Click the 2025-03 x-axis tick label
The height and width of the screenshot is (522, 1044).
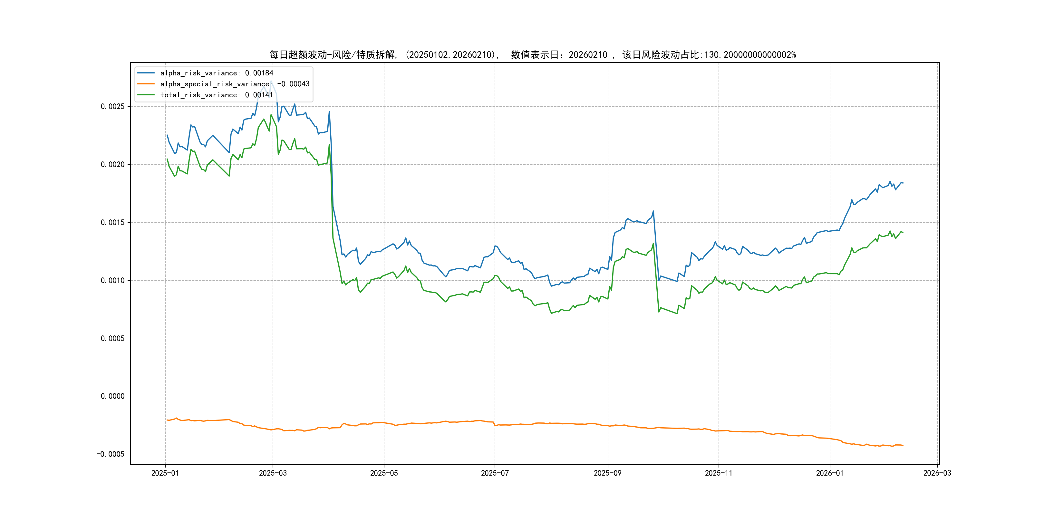tap(273, 473)
